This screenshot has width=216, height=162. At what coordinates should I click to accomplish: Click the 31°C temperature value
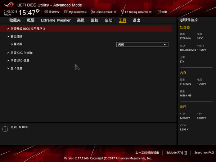[200, 39]
